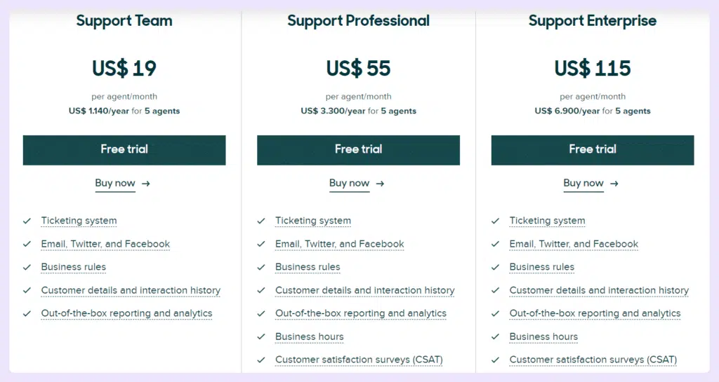The height and width of the screenshot is (382, 719).
Task: Click checkmark beside Professional Business hours feature
Action: pos(261,336)
